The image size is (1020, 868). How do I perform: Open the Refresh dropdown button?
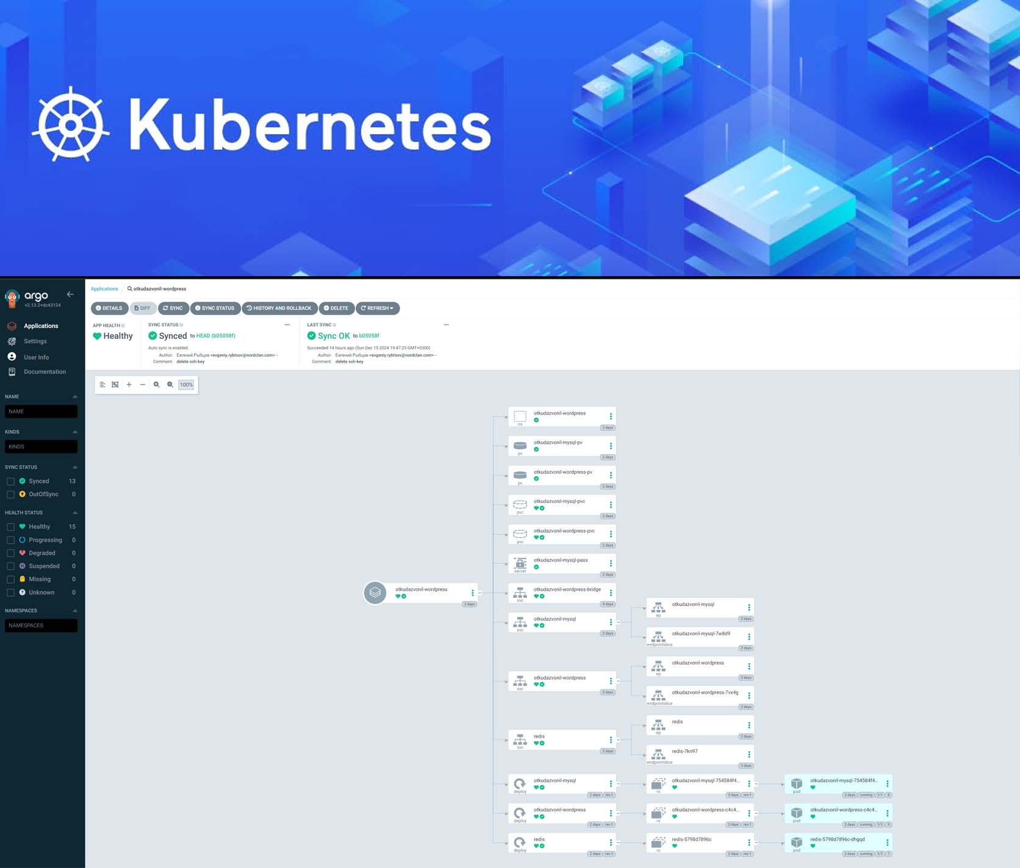pos(378,308)
